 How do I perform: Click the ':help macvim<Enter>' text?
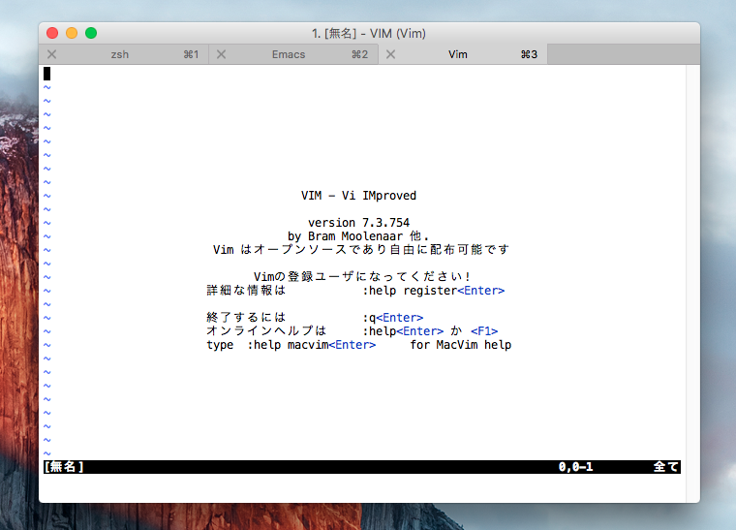point(312,345)
